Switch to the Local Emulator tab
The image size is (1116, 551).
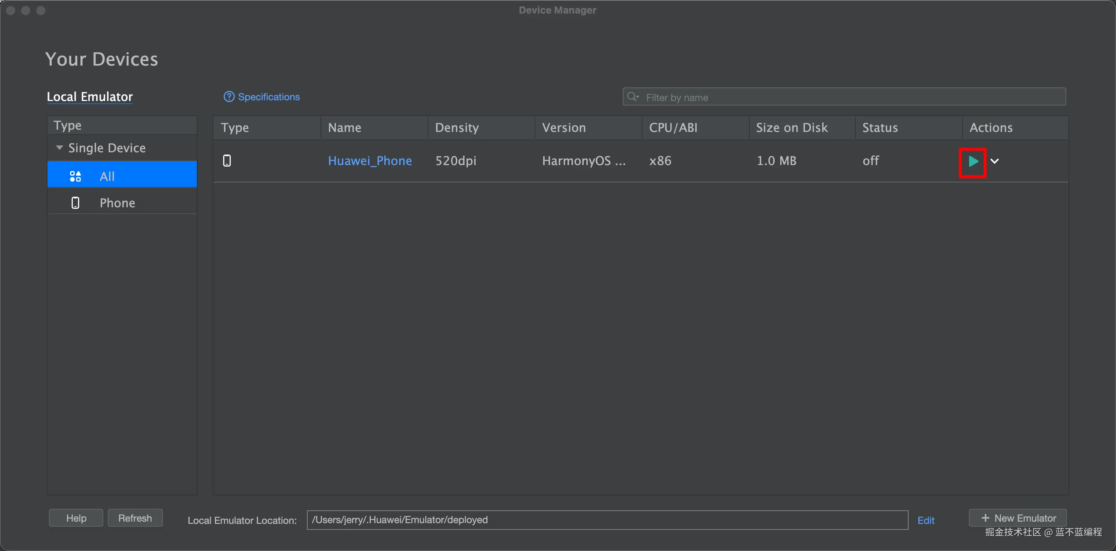click(x=90, y=96)
